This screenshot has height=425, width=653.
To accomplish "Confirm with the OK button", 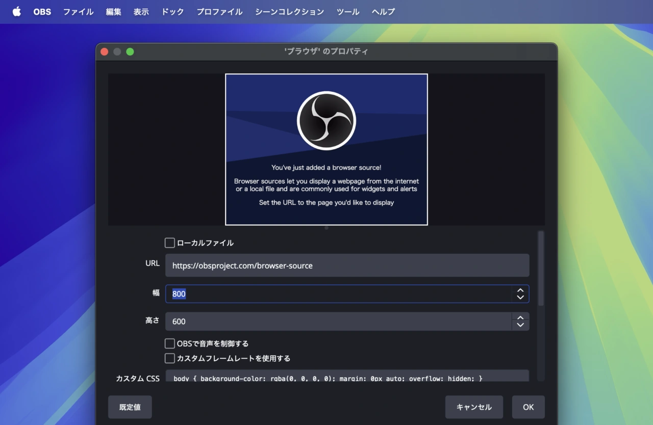I will point(528,407).
